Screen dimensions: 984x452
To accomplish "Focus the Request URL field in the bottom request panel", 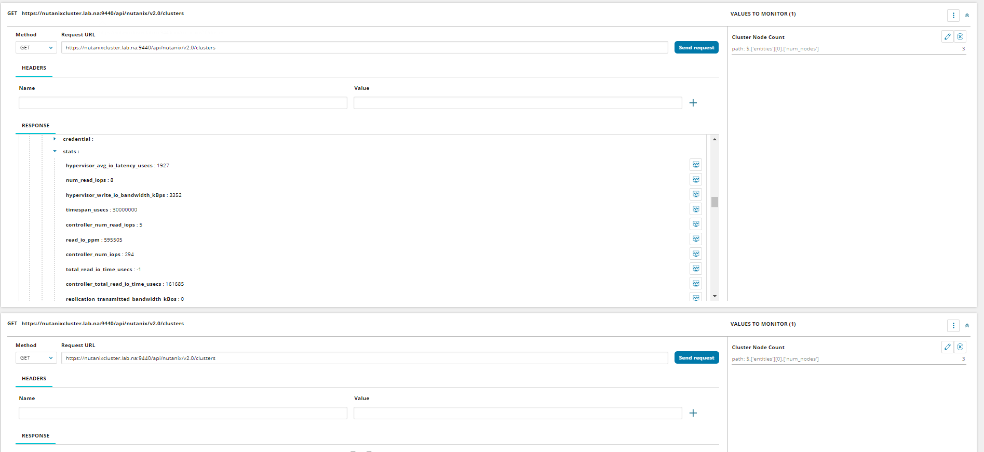I will point(365,358).
